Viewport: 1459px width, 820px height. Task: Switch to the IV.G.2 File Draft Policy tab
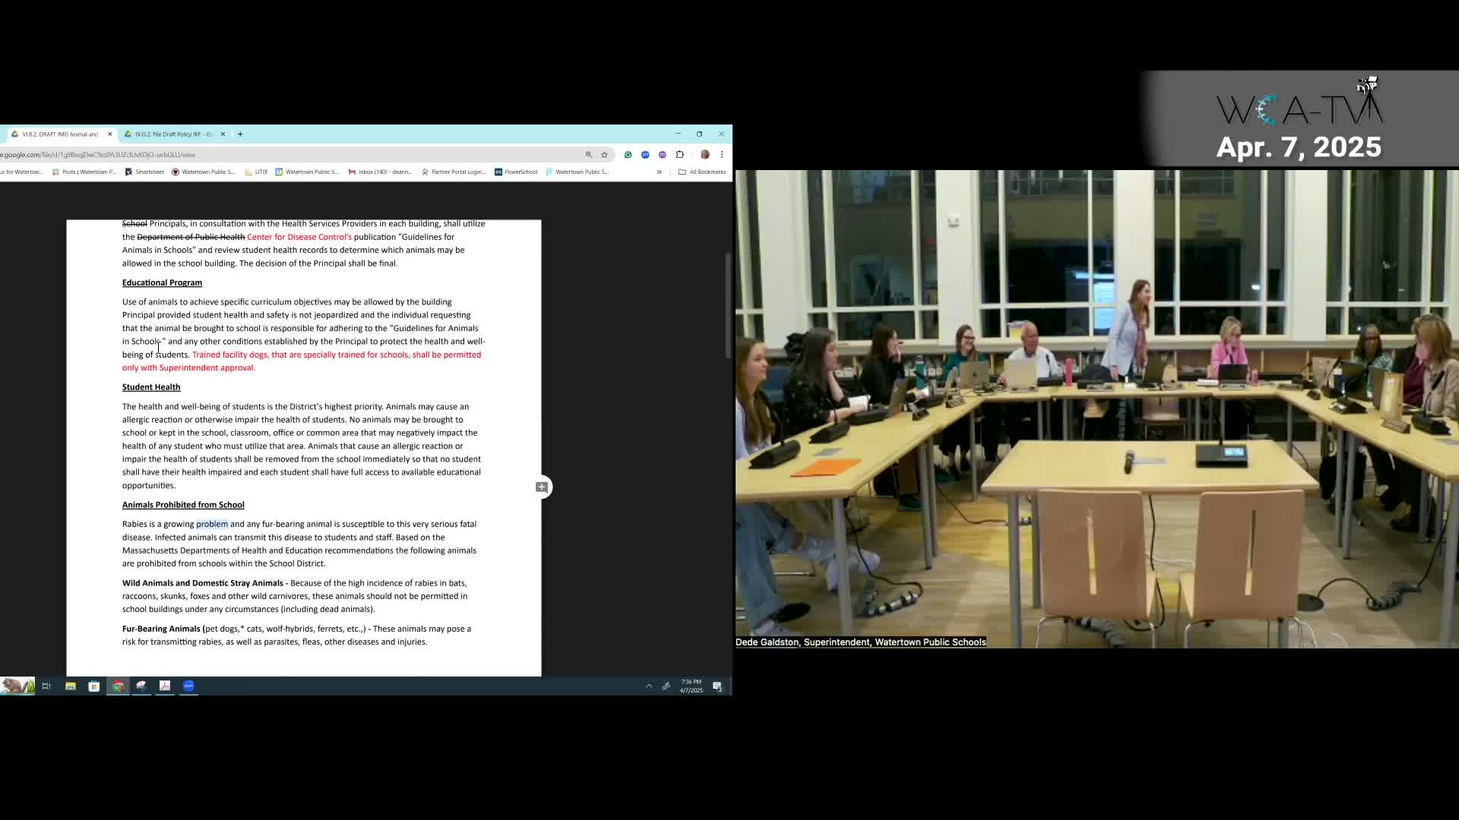[173, 134]
